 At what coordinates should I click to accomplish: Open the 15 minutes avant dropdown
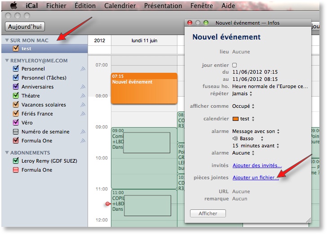pos(256,146)
